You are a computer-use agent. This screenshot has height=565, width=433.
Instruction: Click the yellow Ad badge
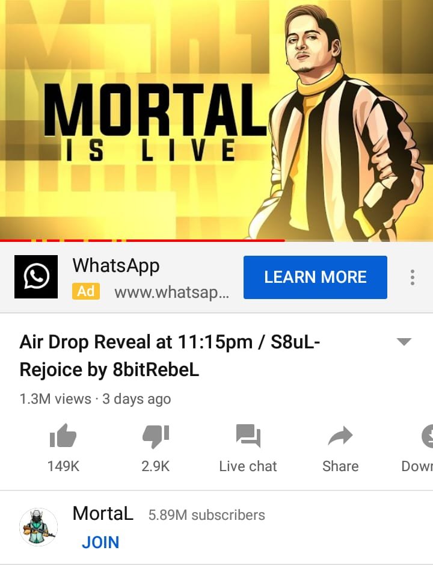point(86,291)
